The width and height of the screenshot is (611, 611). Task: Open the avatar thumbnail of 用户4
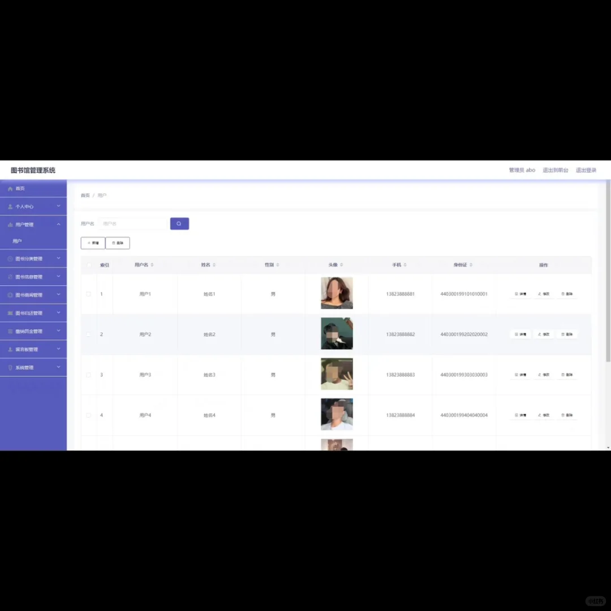(x=337, y=414)
